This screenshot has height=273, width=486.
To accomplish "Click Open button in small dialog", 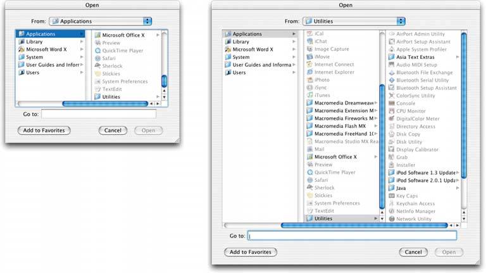I will (x=149, y=130).
